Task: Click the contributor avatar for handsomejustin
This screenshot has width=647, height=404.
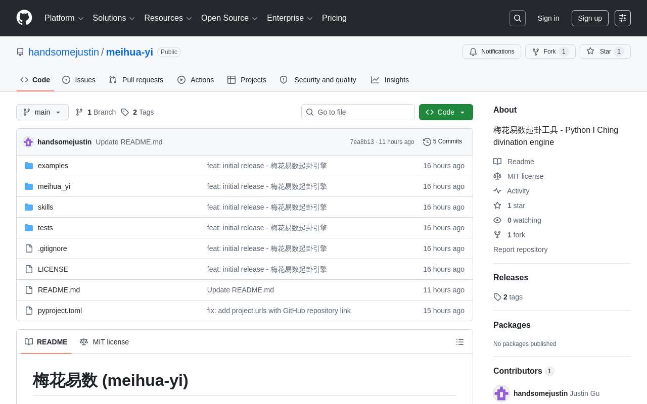Action: tap(501, 393)
